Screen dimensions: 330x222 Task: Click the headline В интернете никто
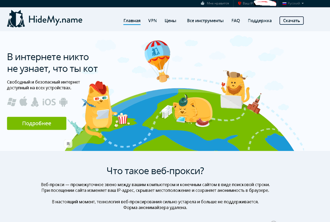48,57
